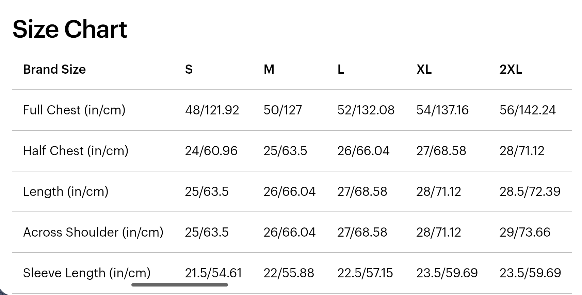Click the M size column header

269,69
